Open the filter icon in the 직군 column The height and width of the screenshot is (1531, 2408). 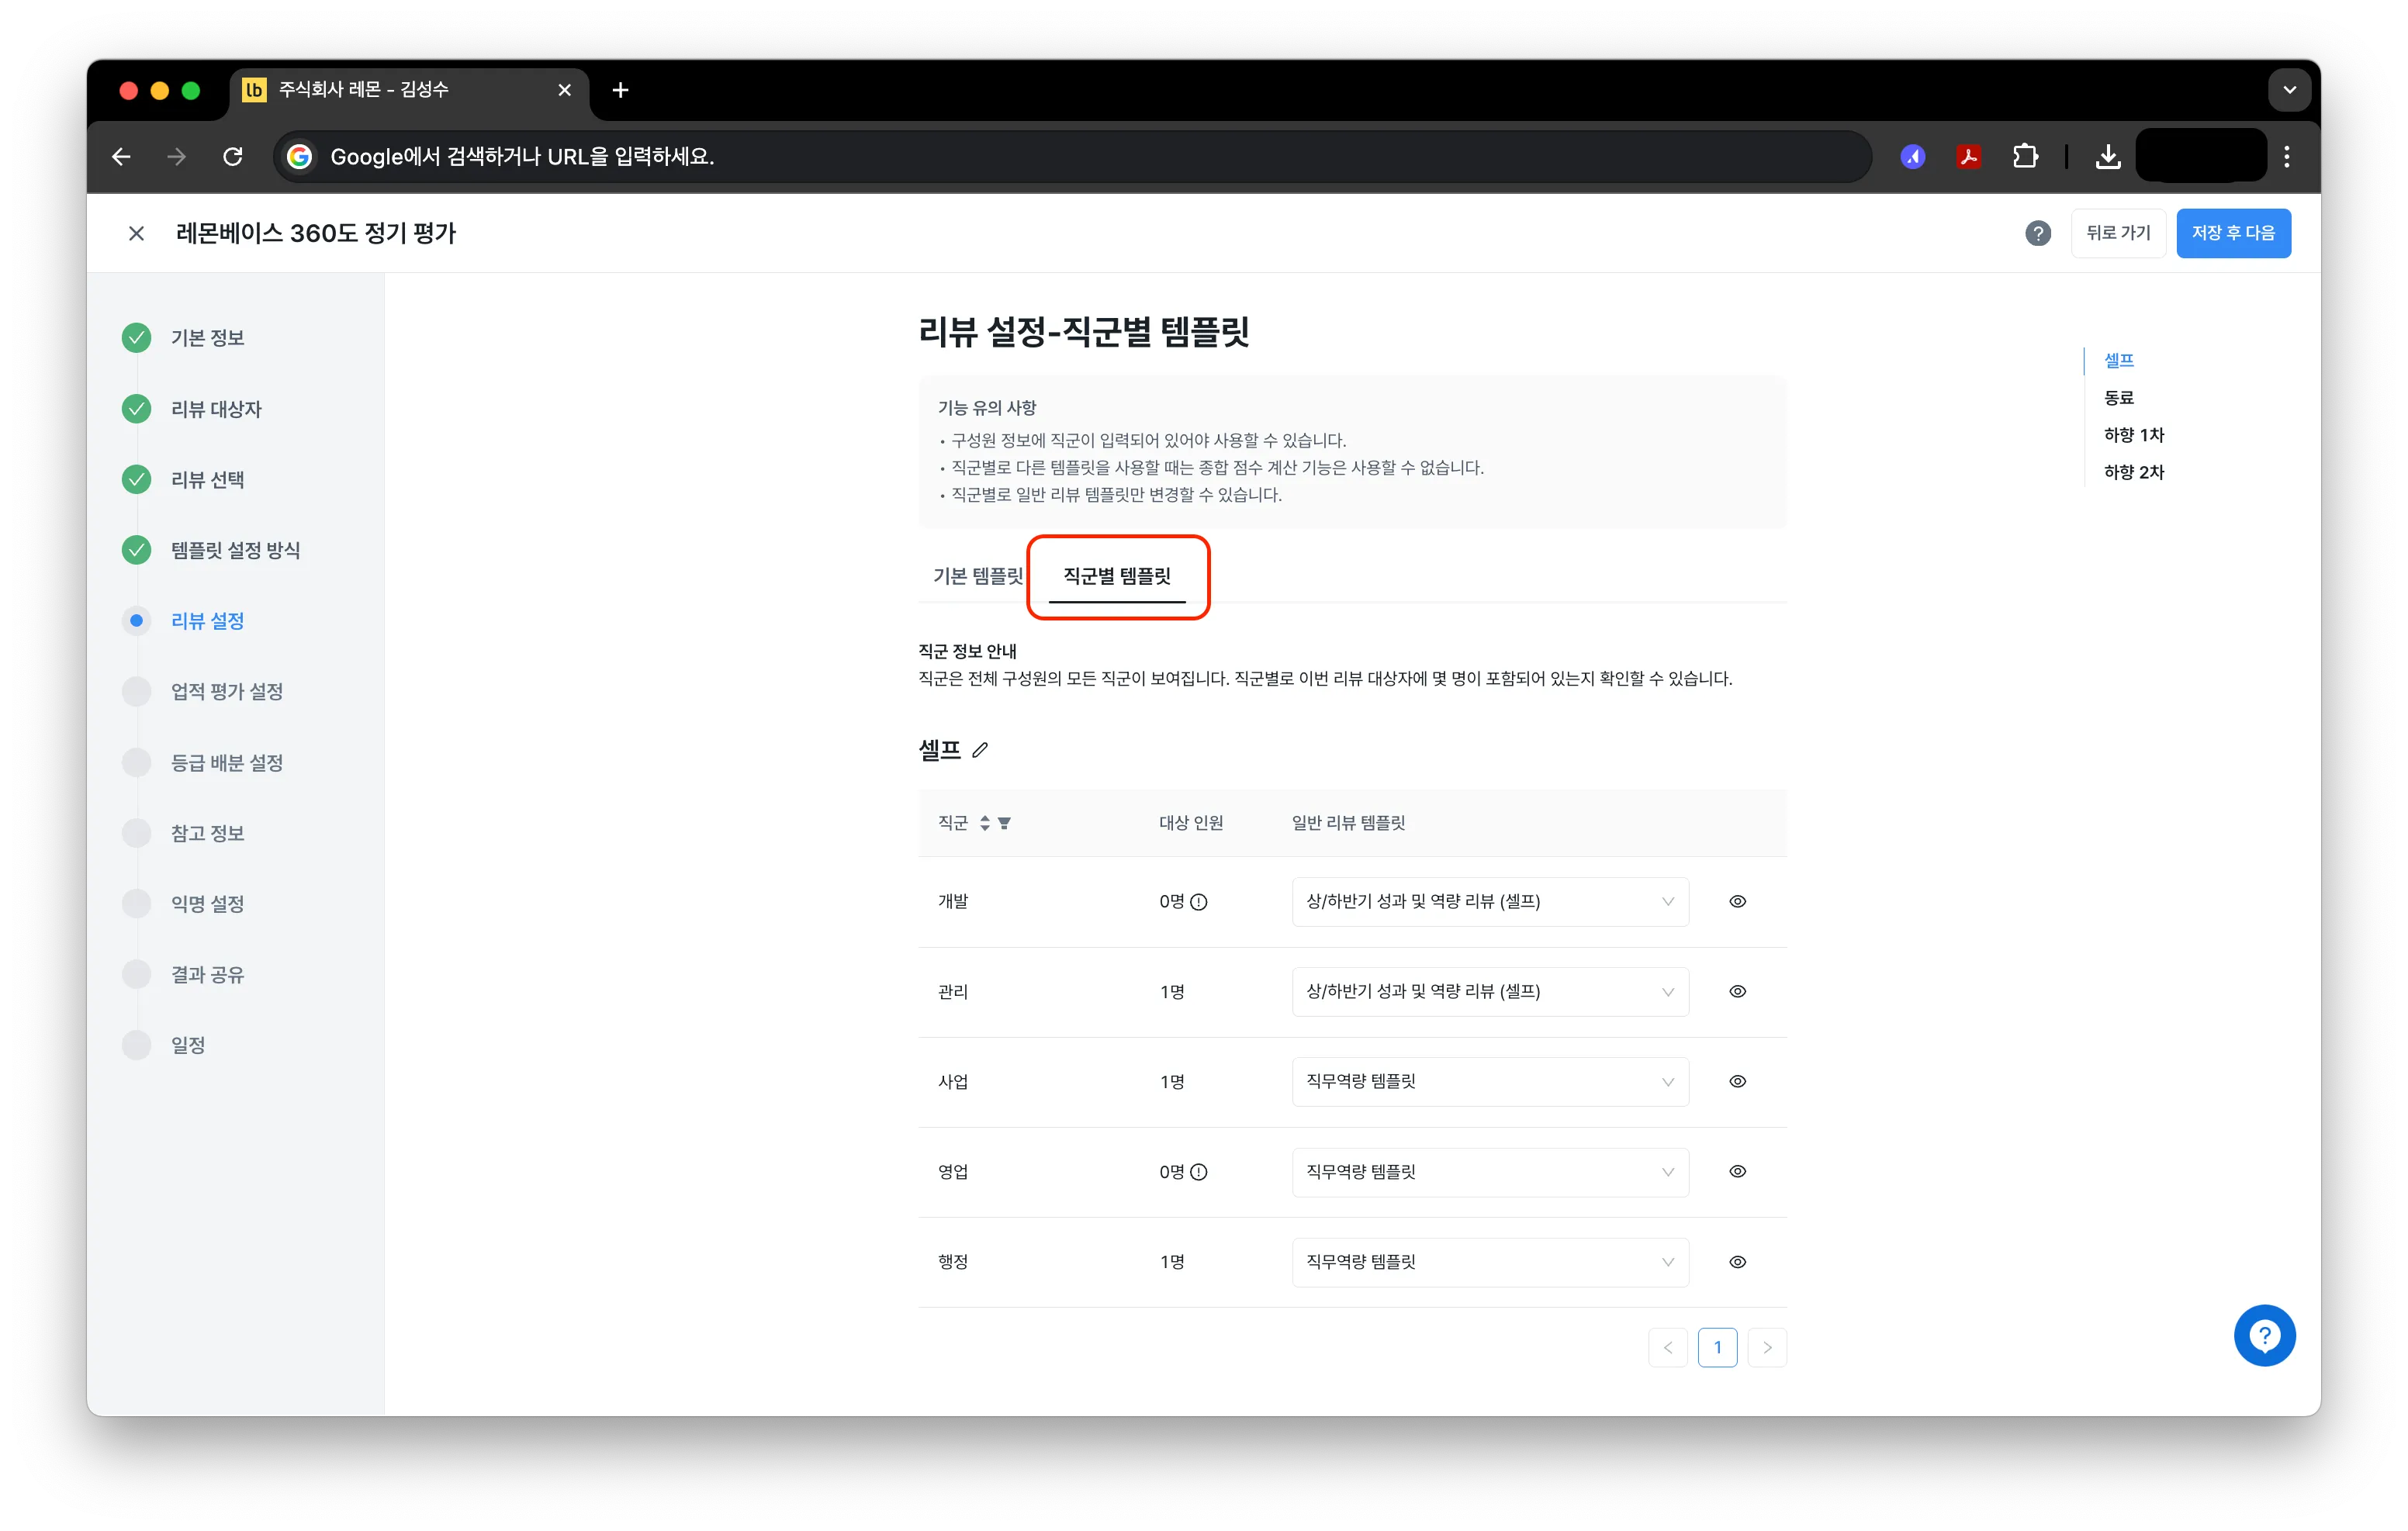1004,823
